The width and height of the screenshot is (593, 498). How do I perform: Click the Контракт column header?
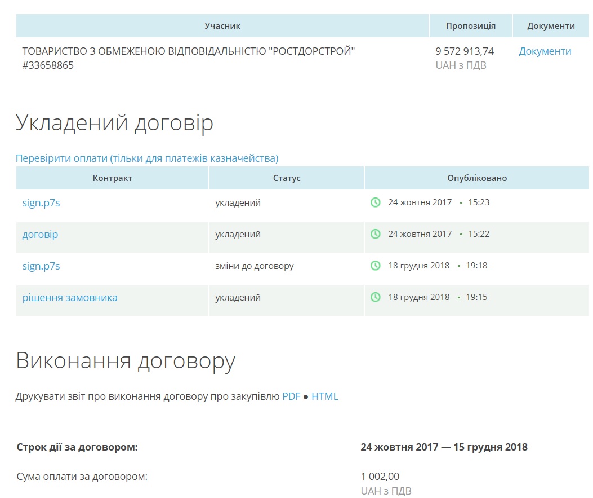click(x=112, y=178)
